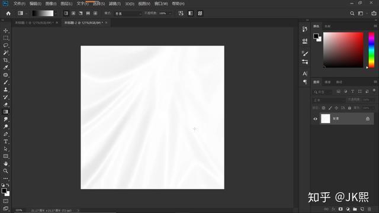This screenshot has width=379, height=213.
Task: Select the Crop tool
Action: 5,60
